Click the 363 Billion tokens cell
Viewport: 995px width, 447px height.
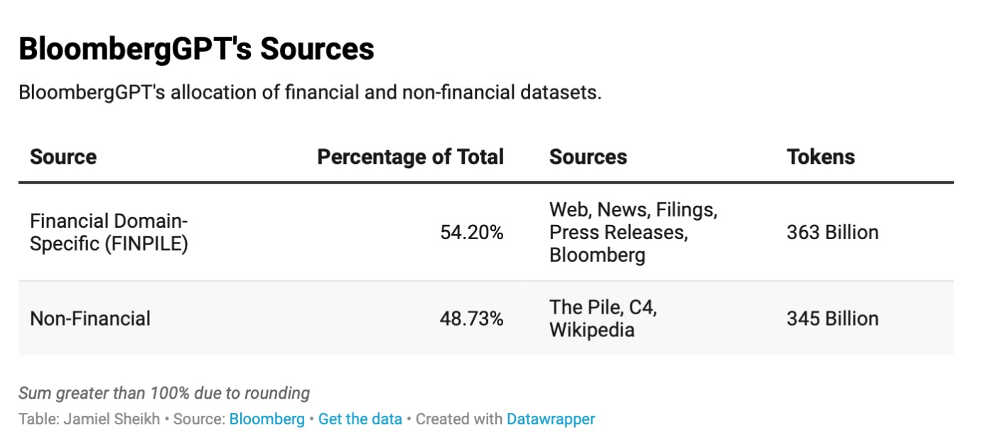[x=832, y=232]
